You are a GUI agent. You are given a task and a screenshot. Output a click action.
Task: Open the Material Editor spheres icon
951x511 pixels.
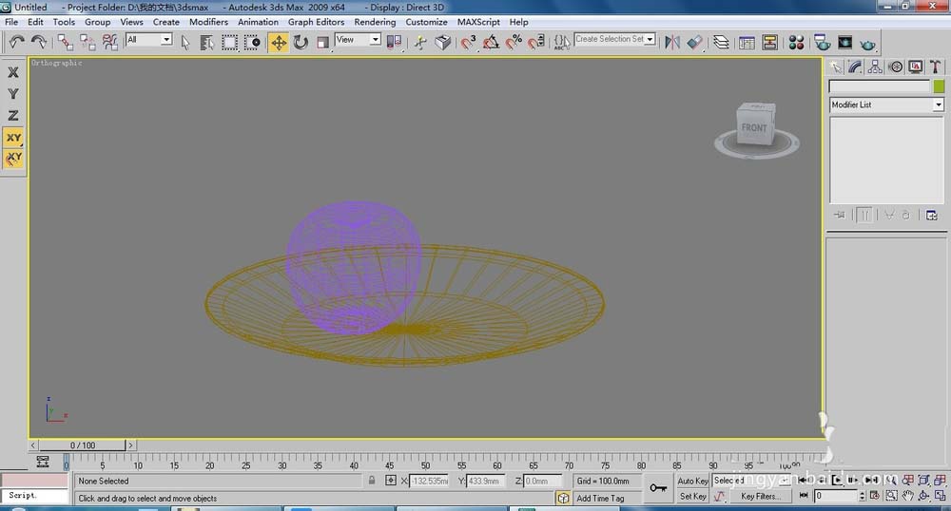796,43
